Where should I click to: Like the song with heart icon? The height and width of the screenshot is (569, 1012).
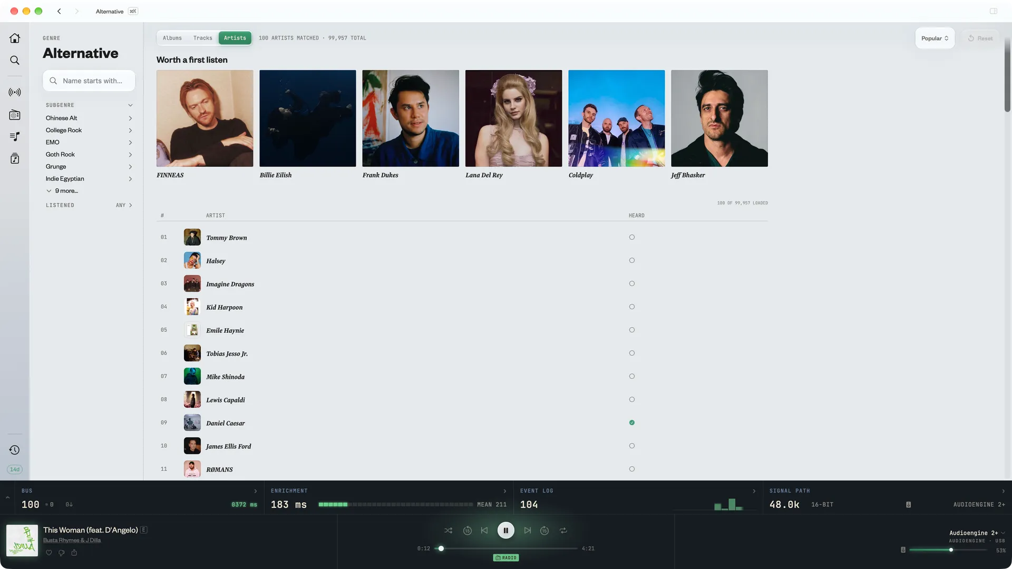click(49, 553)
